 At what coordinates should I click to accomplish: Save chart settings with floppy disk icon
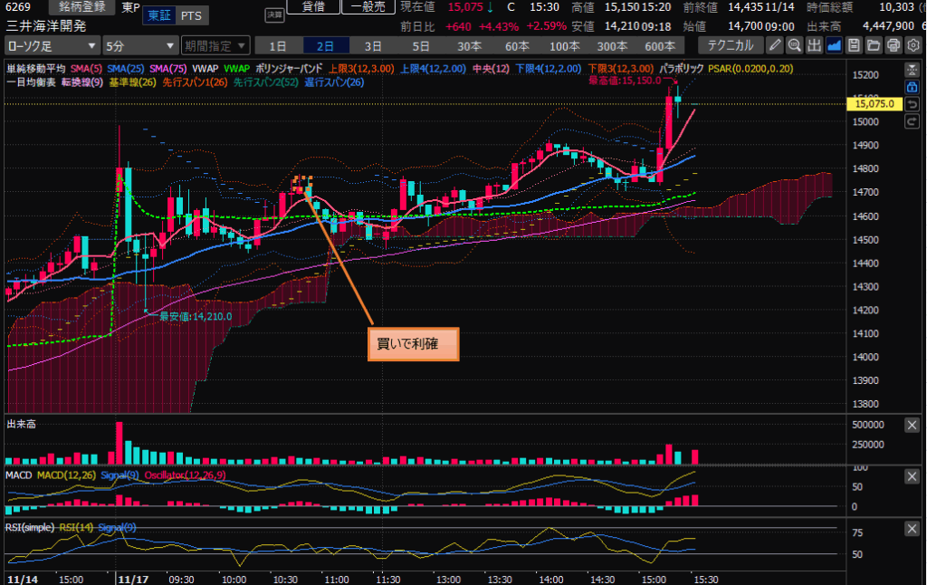855,44
